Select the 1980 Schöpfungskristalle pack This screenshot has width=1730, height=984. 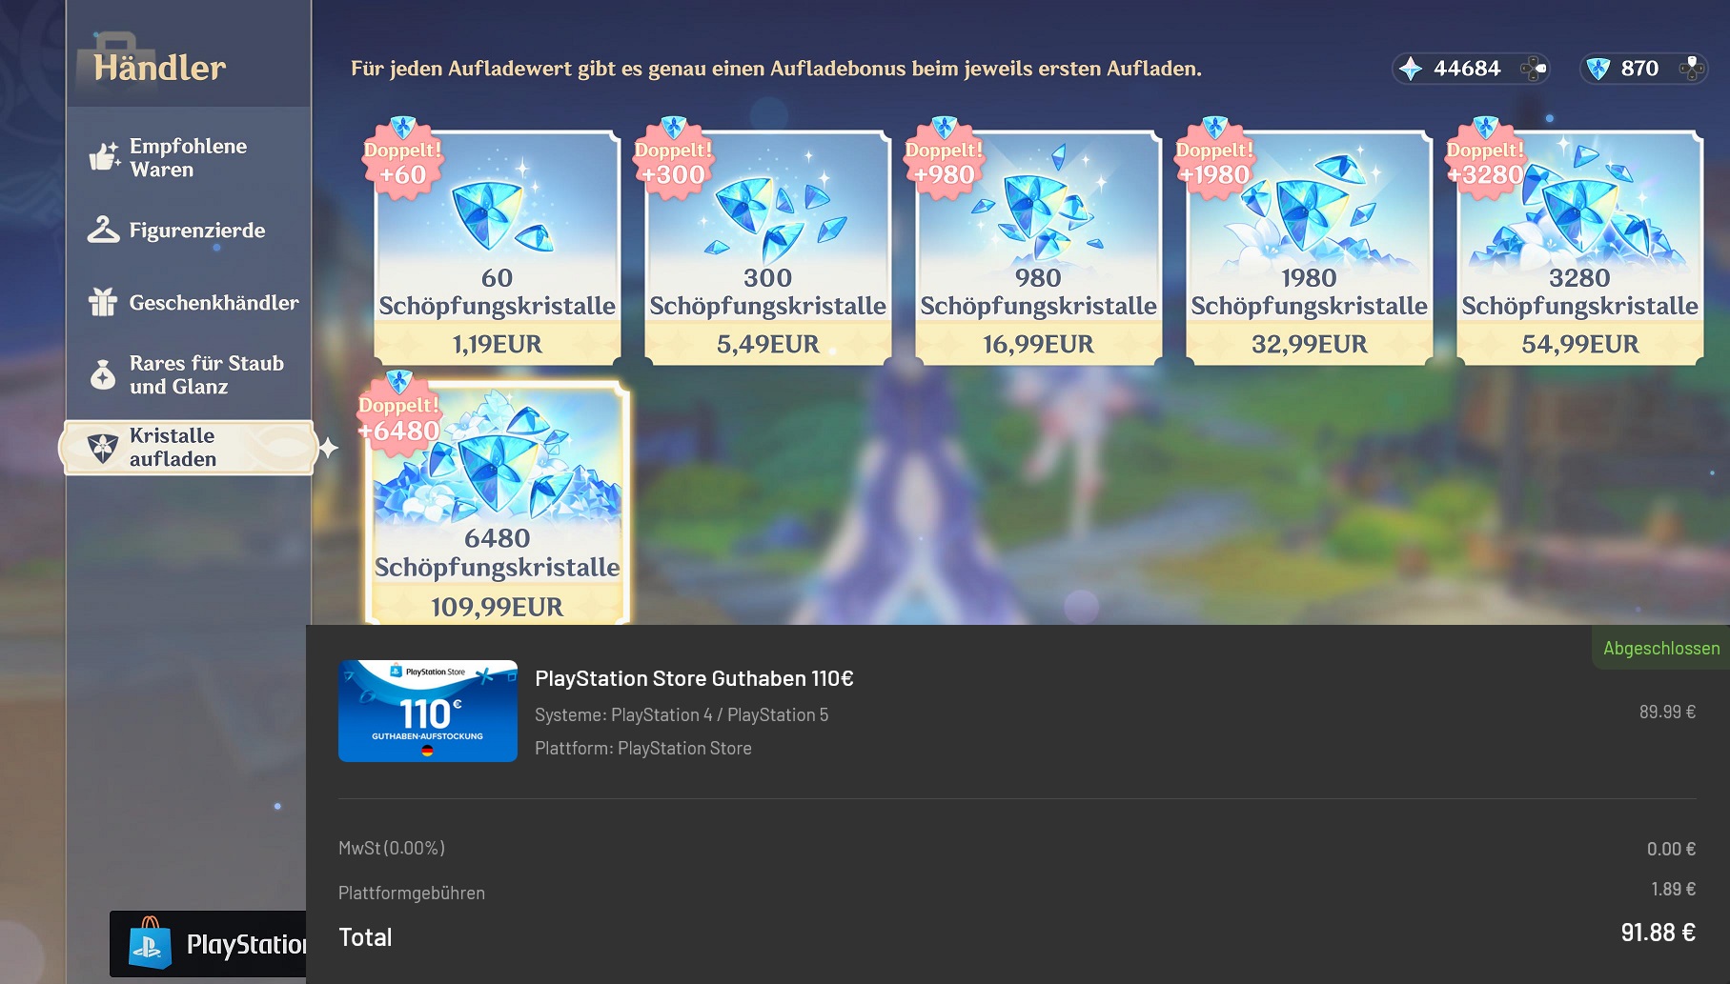[x=1310, y=248]
